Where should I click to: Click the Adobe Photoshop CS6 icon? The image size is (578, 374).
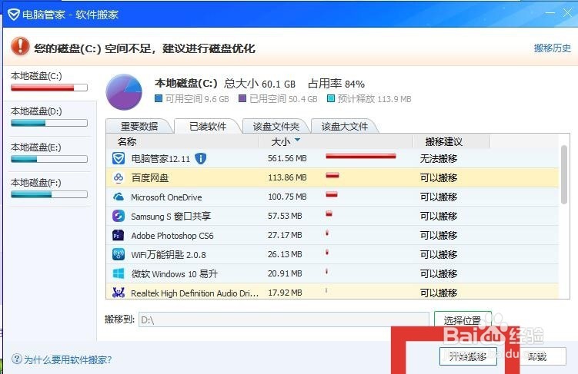[x=119, y=235]
